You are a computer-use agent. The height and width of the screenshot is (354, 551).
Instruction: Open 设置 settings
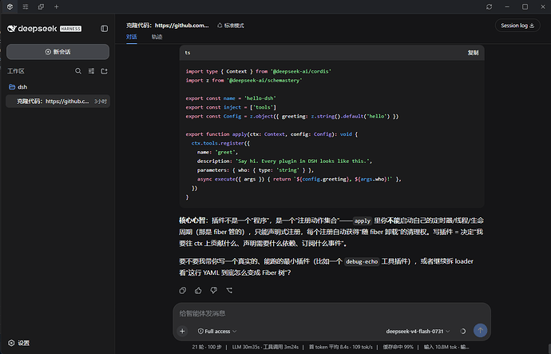(19, 343)
